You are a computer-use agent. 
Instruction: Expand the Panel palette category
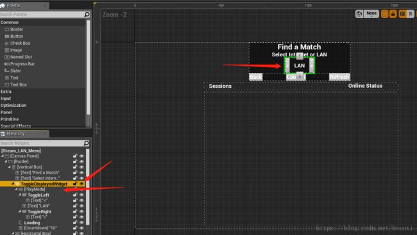6,112
